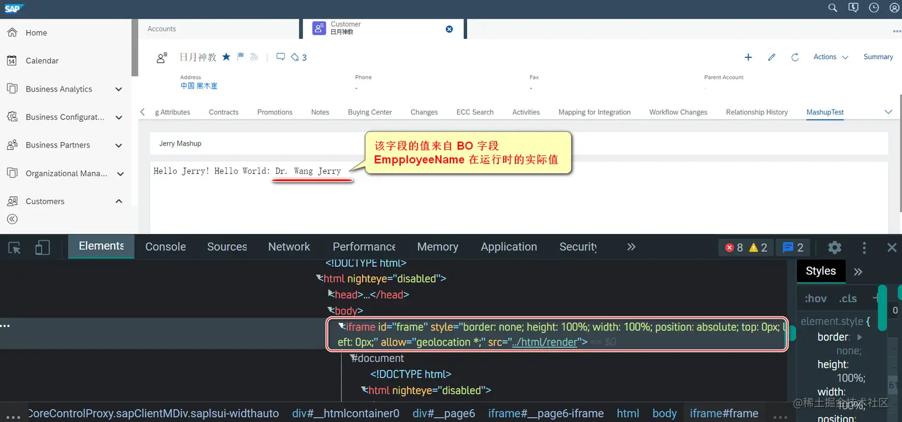Click the iframe#__page6-iframe breadcrumb
This screenshot has height=422, width=902.
click(546, 413)
